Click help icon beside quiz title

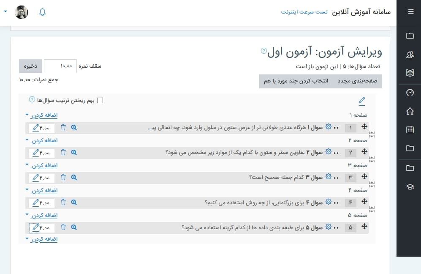[x=263, y=51]
